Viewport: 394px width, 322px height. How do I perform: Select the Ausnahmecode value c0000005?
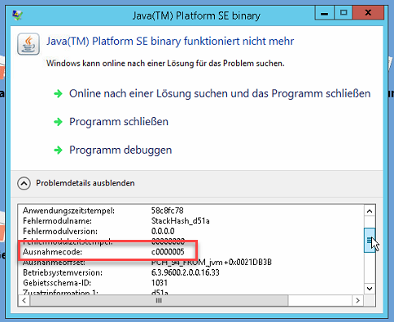[168, 252]
